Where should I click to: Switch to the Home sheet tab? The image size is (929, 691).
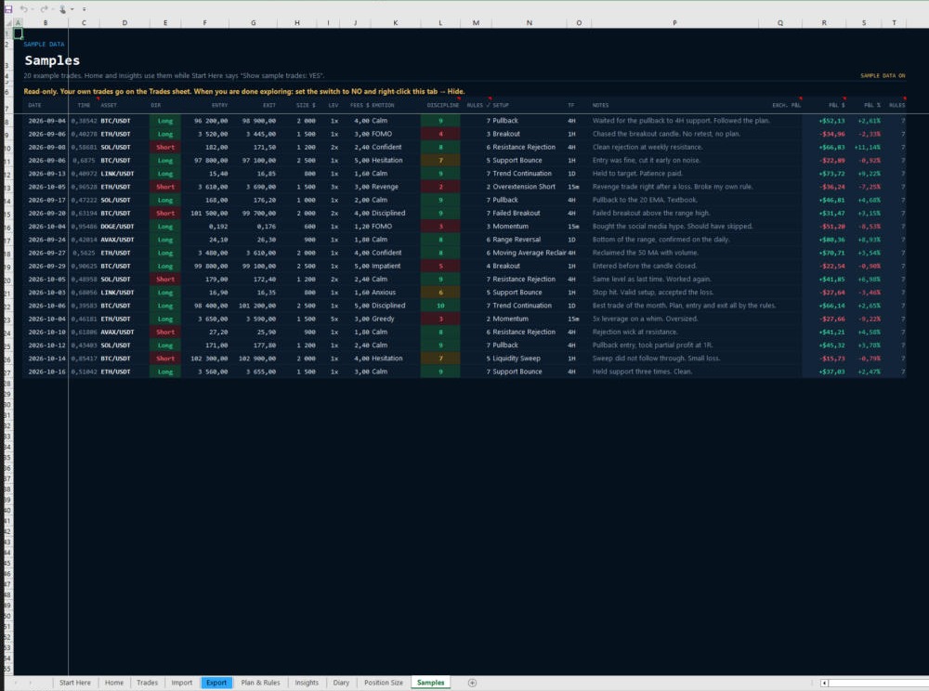(x=114, y=683)
